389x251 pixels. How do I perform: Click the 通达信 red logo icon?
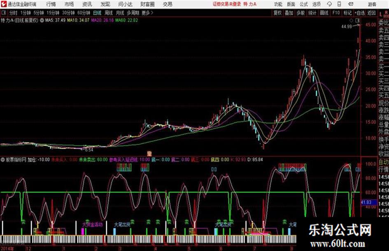4,4
